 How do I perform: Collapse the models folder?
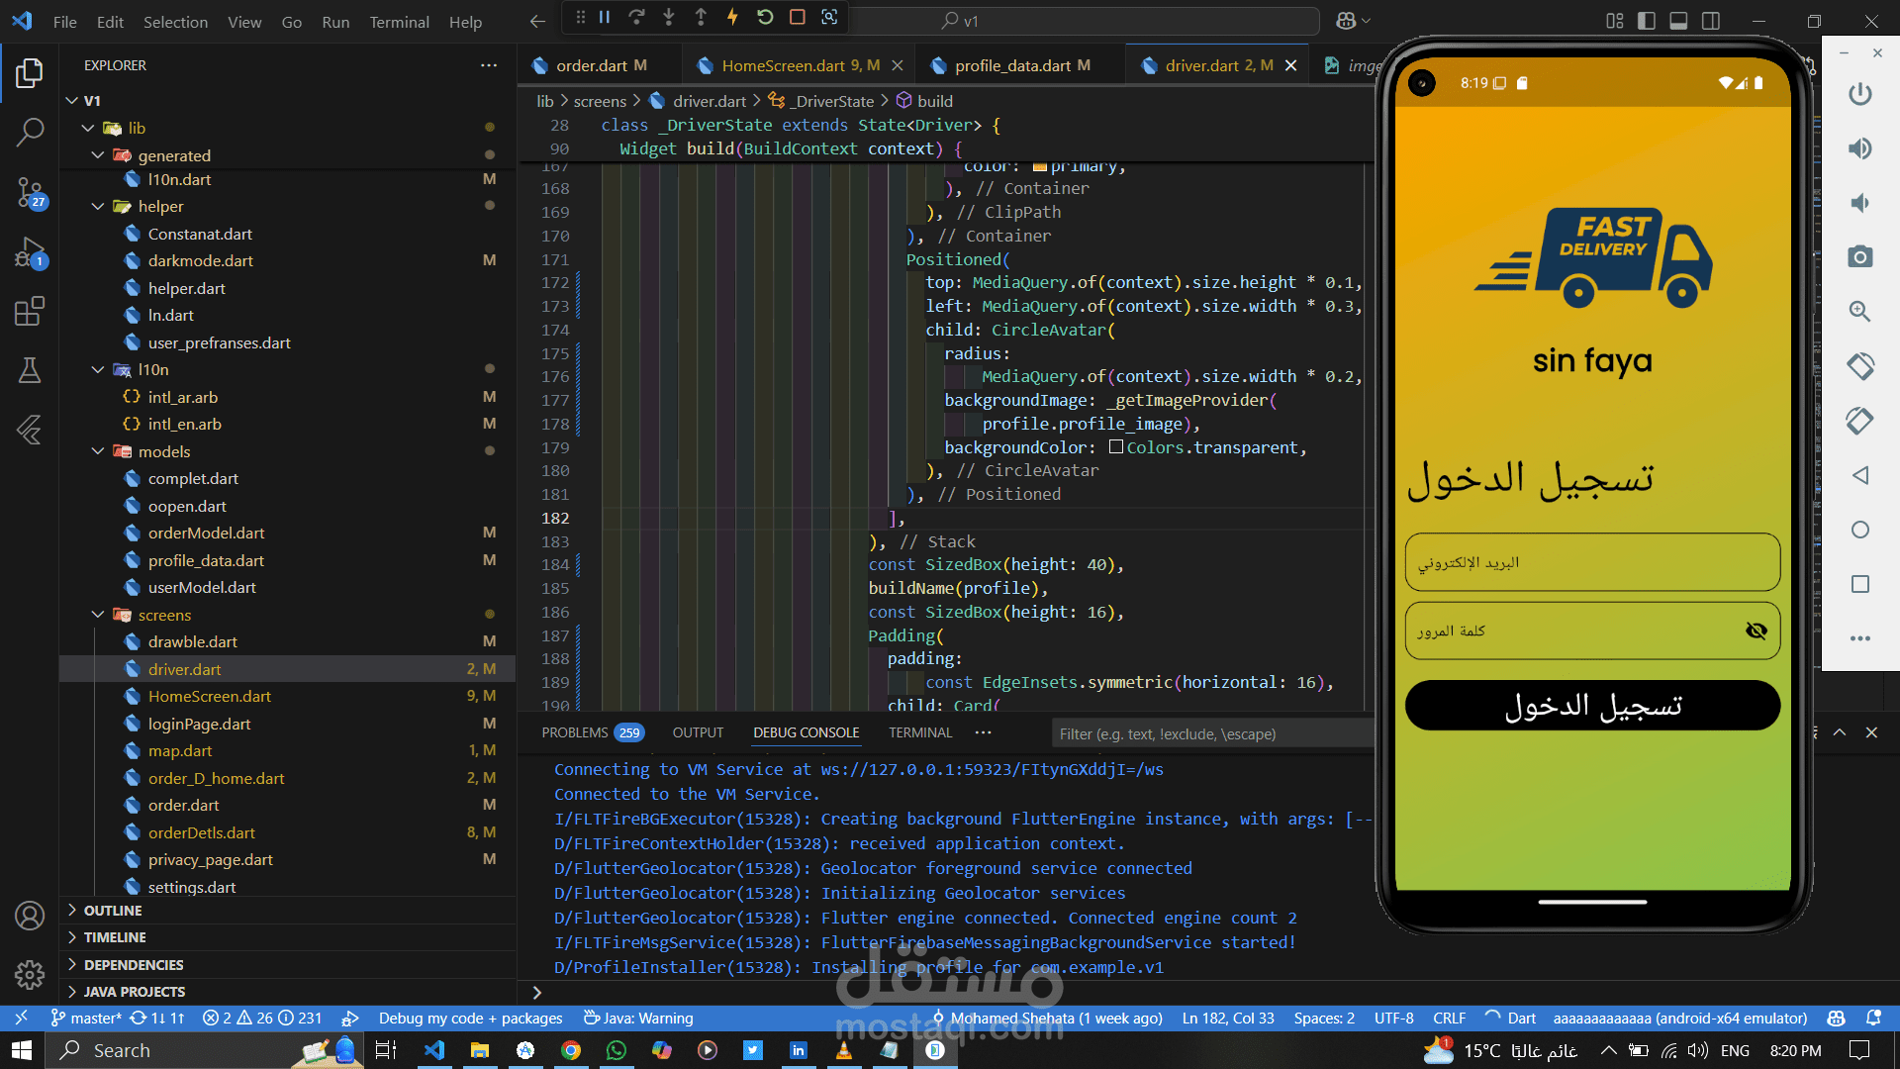(x=98, y=451)
